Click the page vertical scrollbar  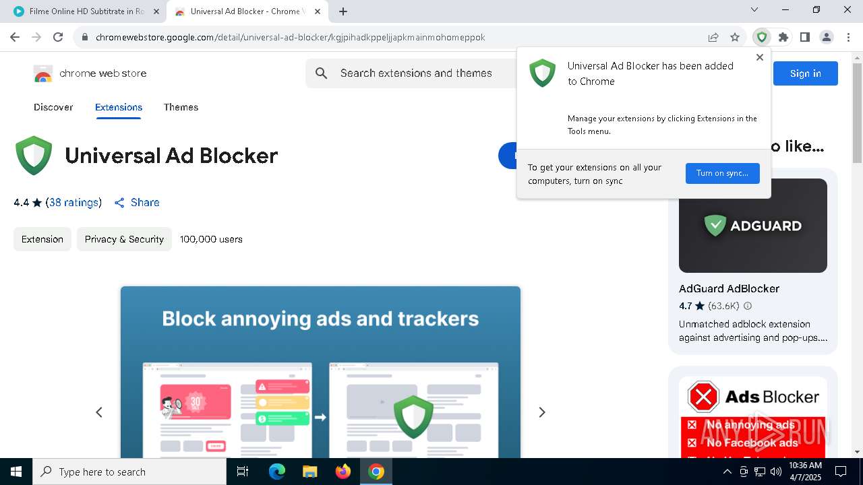click(x=858, y=113)
